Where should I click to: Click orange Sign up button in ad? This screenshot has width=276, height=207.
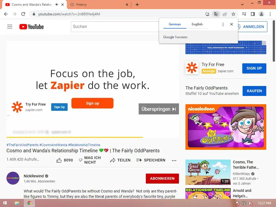[92, 103]
